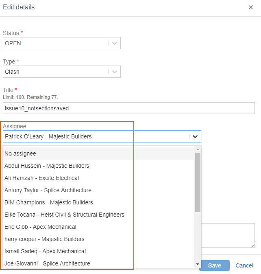Click the assignee list scrollbar thumb
Screen dimensions: 261x274
point(198,182)
